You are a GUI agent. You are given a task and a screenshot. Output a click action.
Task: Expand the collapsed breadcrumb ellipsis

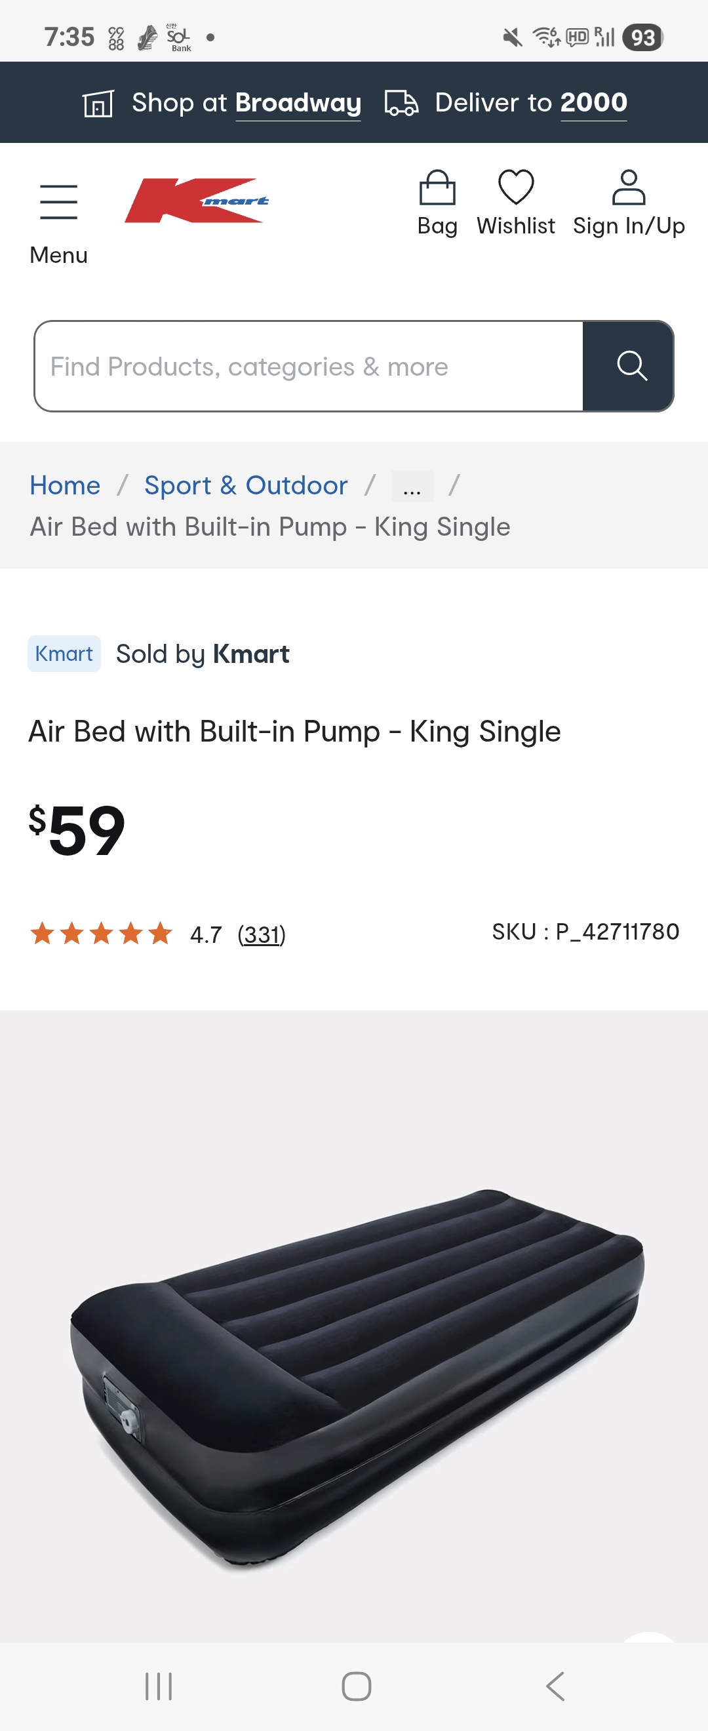412,487
